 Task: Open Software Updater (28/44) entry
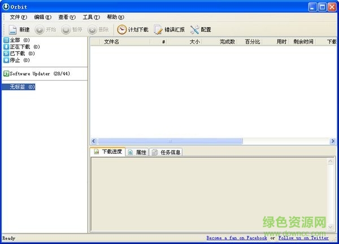point(37,73)
